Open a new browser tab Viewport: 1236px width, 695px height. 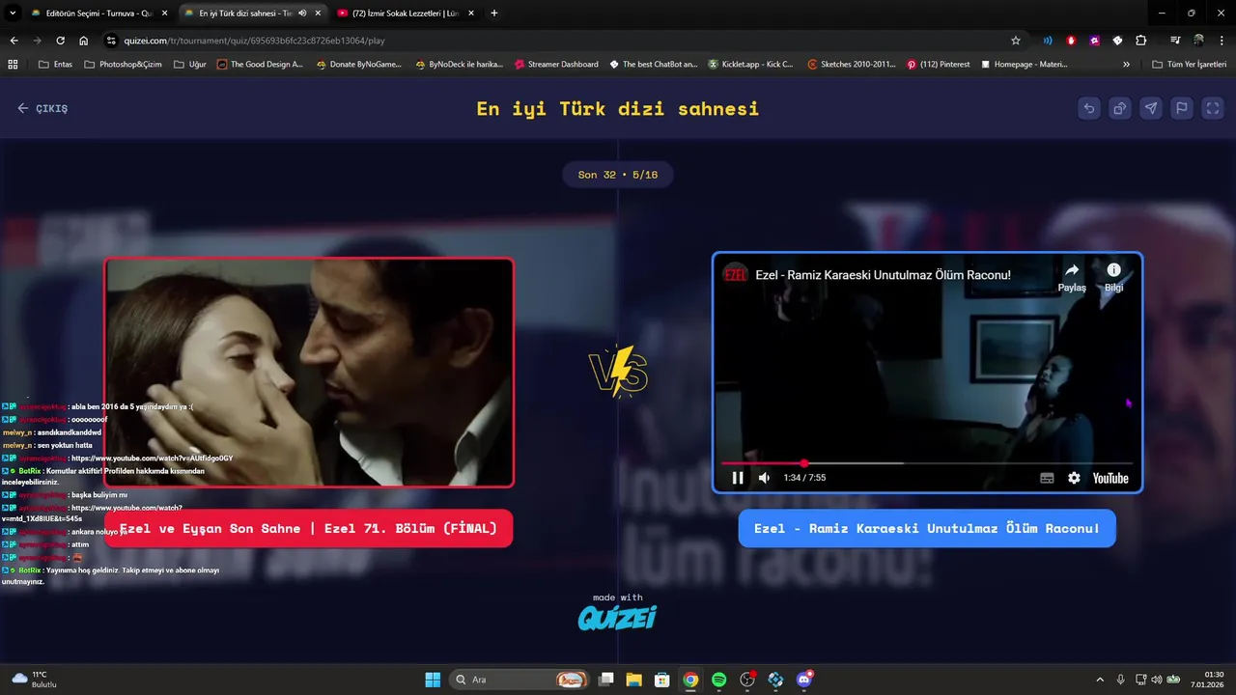tap(494, 14)
